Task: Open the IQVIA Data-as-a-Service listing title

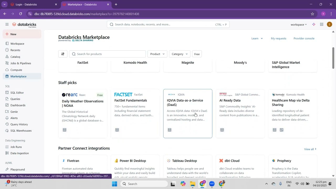Action: click(185, 103)
